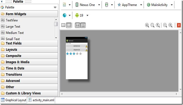This screenshot has width=183, height=105.
Task: Switch to the Graphical Layout tab
Action: (x=13, y=100)
